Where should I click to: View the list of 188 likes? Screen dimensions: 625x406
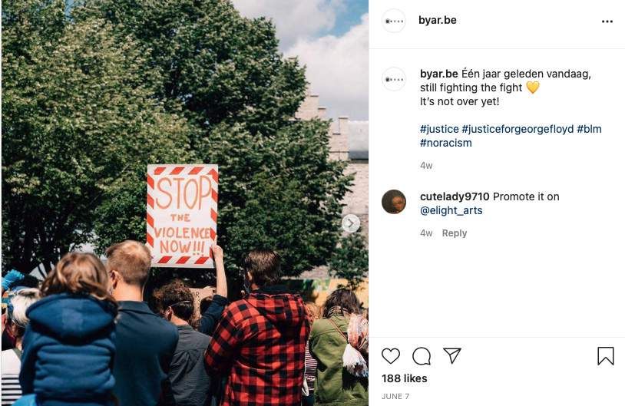click(x=404, y=378)
